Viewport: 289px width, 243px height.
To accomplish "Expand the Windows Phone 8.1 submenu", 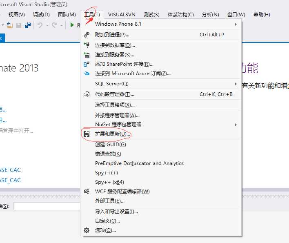I will tap(236, 24).
